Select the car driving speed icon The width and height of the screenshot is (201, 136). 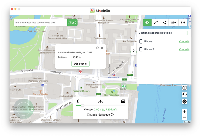pos(123,101)
